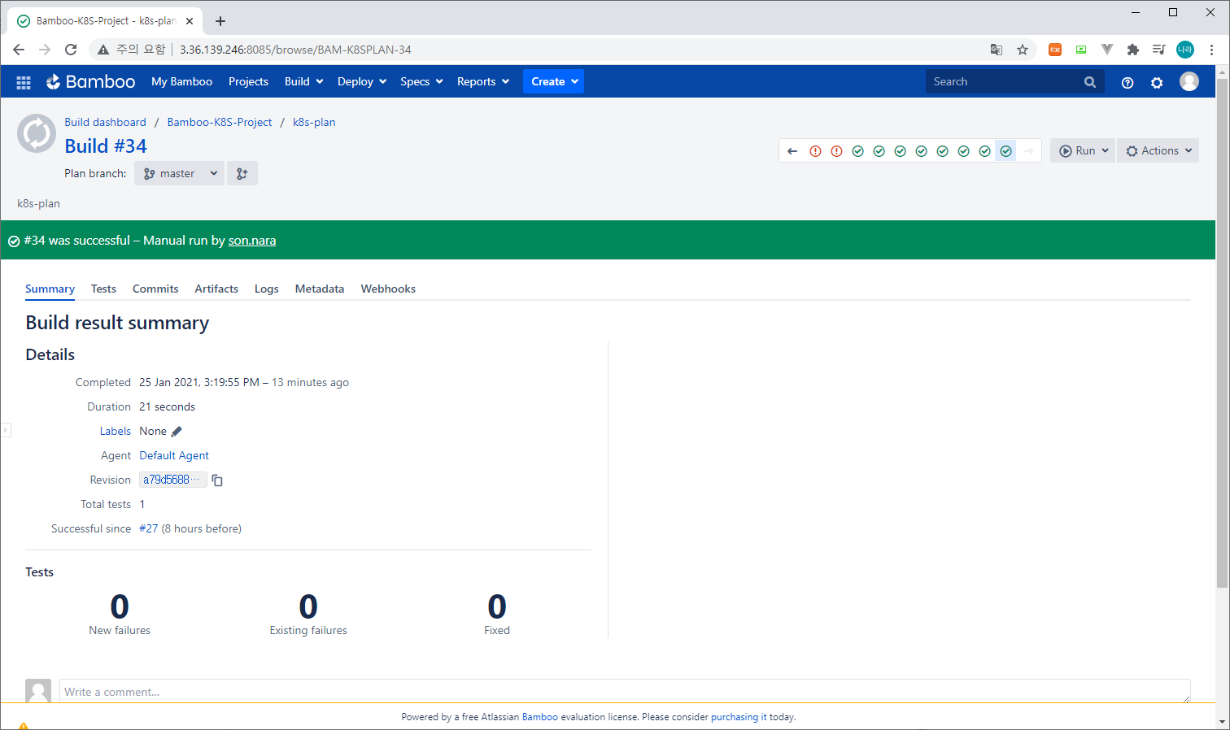Open the administration gear icon
The height and width of the screenshot is (730, 1230).
point(1157,82)
